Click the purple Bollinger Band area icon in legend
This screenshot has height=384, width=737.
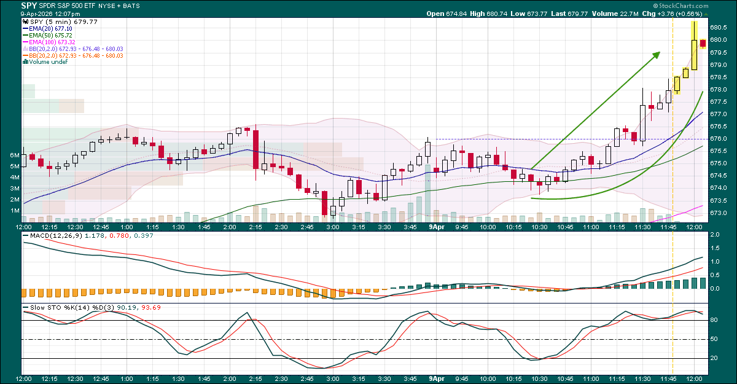tap(25, 49)
